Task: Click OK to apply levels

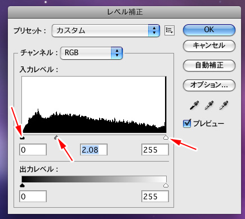Action: coord(209,30)
